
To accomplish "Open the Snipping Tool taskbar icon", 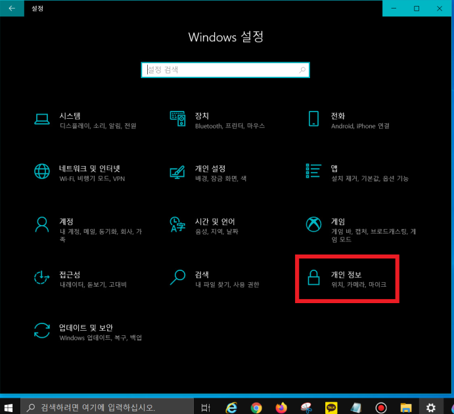I will click(306, 408).
